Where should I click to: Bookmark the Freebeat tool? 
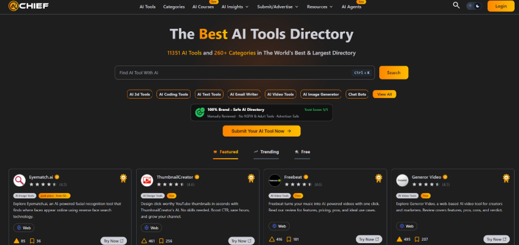tap(289, 241)
